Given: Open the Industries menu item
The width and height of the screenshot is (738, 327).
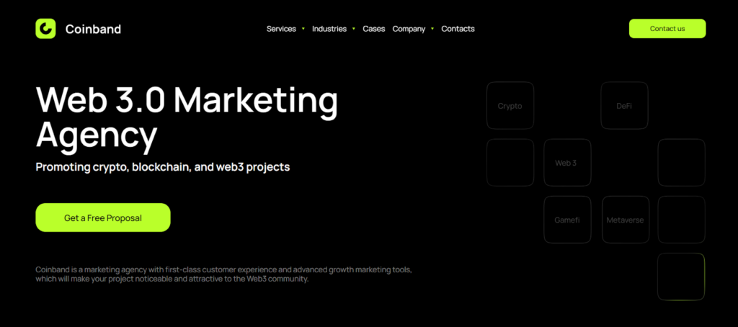Looking at the screenshot, I should click(x=329, y=29).
